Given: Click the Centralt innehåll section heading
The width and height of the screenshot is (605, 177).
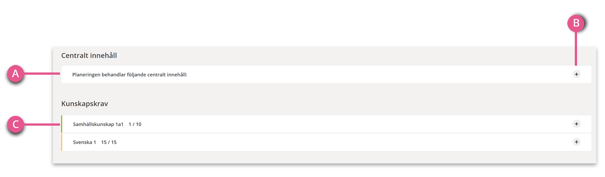Looking at the screenshot, I should [x=89, y=55].
